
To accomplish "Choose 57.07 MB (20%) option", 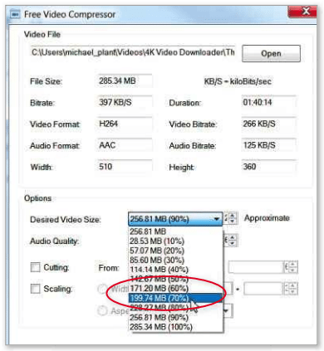I will (x=175, y=251).
